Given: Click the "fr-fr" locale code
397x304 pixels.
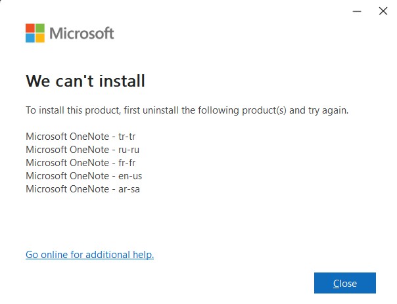Looking at the screenshot, I should pyautogui.click(x=127, y=163).
